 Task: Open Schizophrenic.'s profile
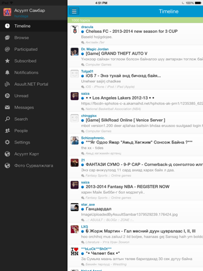tap(93, 138)
